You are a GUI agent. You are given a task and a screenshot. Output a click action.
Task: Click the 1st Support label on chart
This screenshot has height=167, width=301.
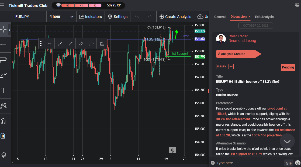[180, 53]
